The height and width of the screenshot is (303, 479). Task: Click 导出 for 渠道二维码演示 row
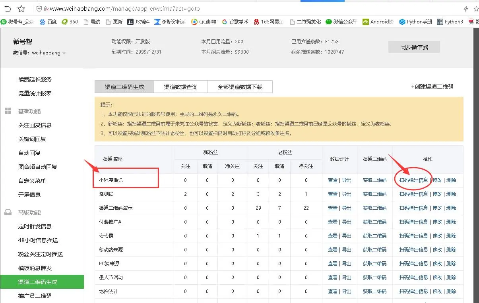(x=347, y=208)
